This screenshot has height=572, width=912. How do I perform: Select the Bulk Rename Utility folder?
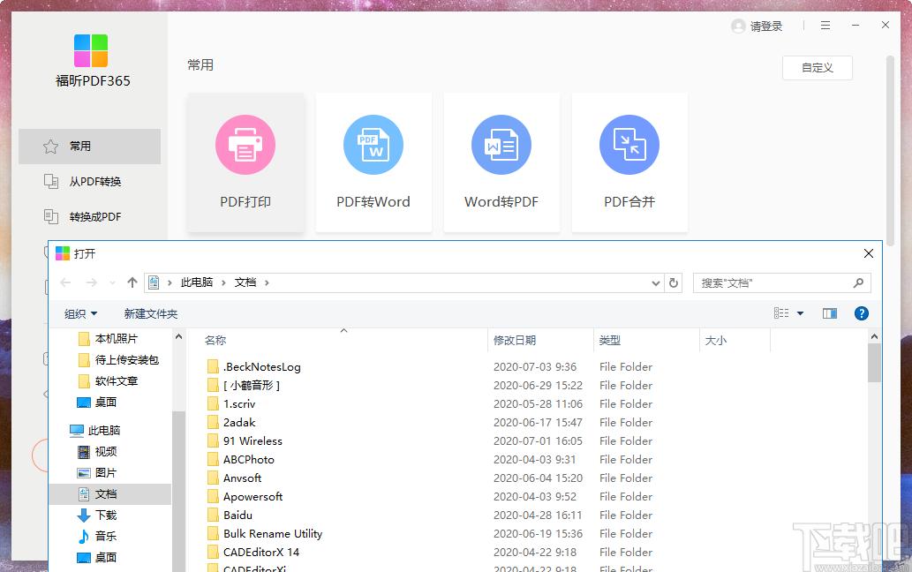272,534
